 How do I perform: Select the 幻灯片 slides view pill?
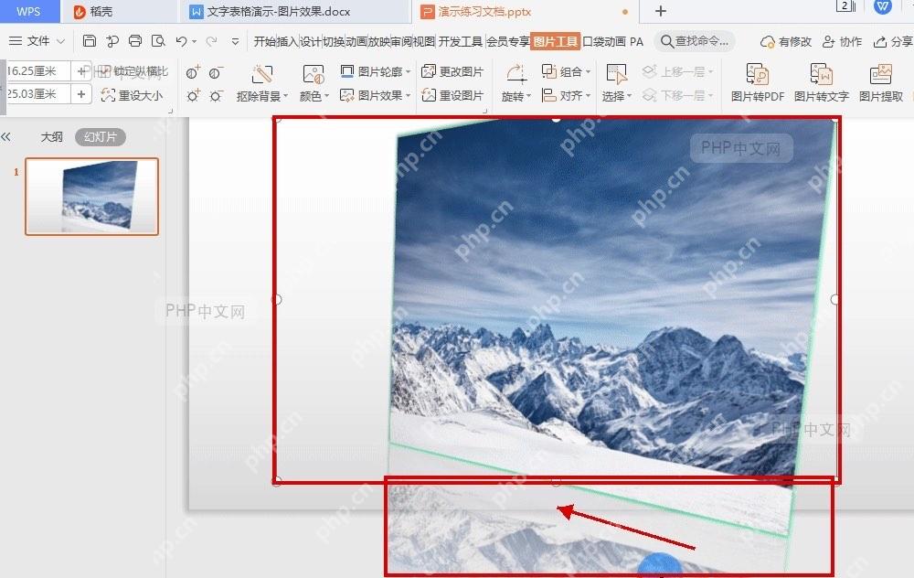101,137
